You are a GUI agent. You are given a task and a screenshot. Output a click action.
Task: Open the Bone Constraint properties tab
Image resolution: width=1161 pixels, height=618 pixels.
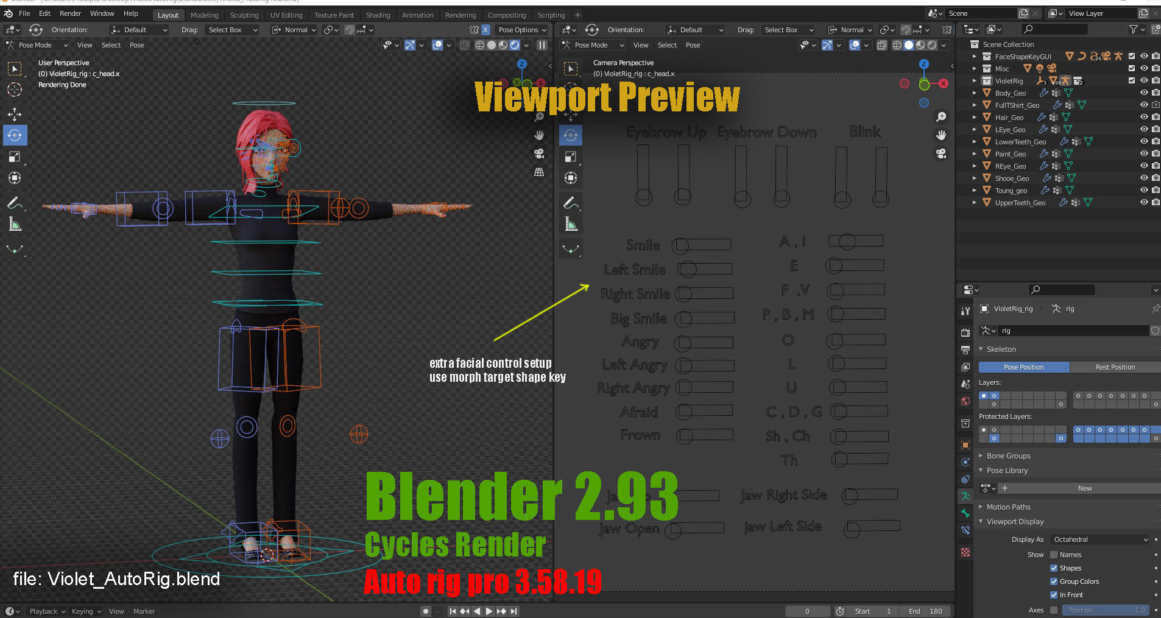click(x=965, y=530)
